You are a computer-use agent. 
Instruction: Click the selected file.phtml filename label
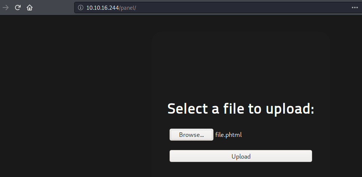(x=228, y=135)
